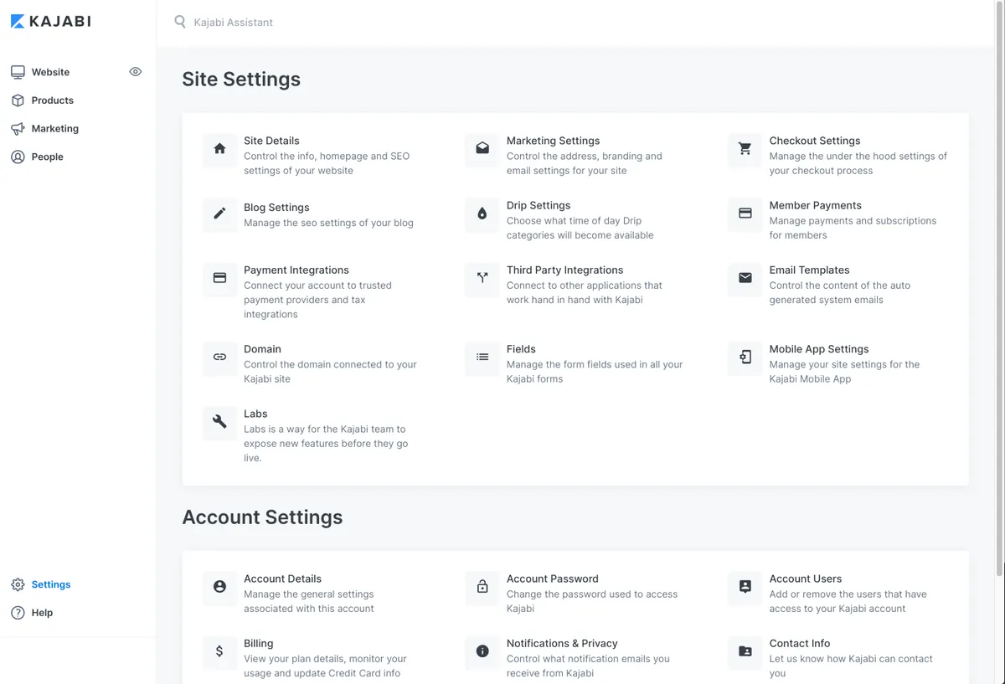This screenshot has width=1005, height=684.
Task: Open the Marketing section in the sidebar
Action: click(54, 128)
